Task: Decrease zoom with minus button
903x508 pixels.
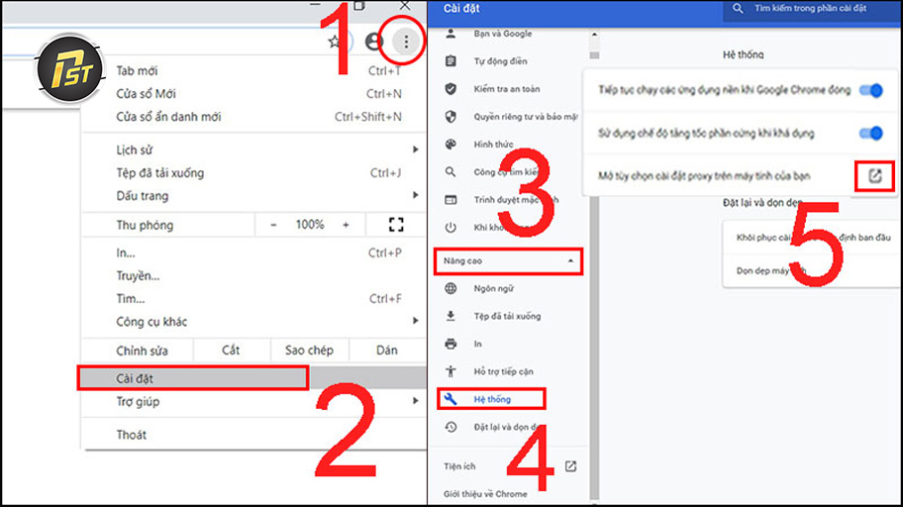Action: (x=273, y=225)
